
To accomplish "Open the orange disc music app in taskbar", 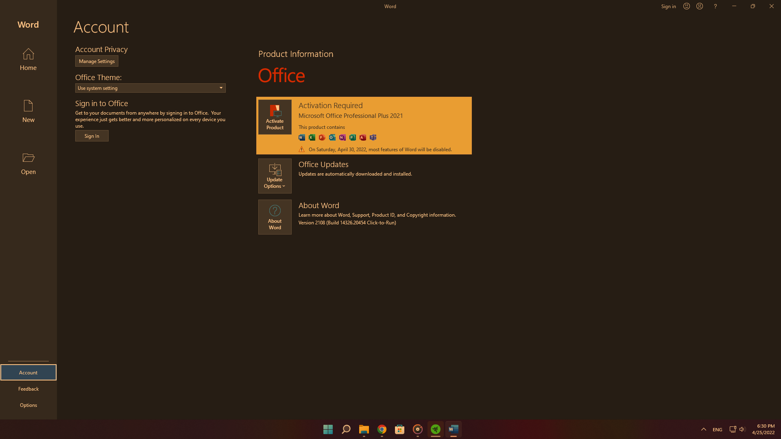I will point(418,429).
